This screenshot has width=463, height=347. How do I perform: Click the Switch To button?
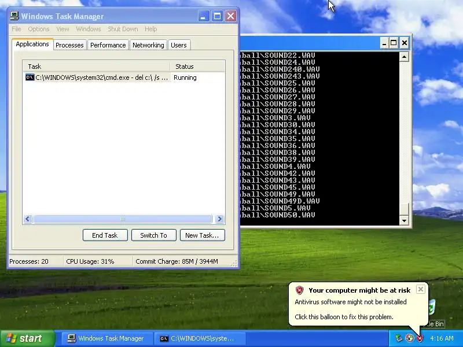154,235
